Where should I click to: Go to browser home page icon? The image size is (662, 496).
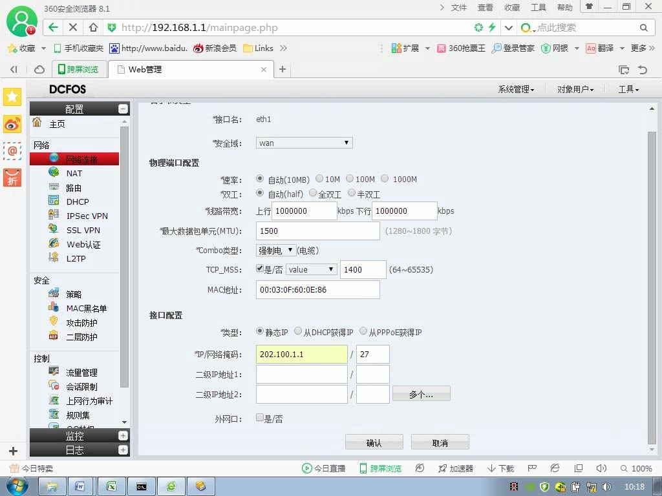[x=93, y=27]
